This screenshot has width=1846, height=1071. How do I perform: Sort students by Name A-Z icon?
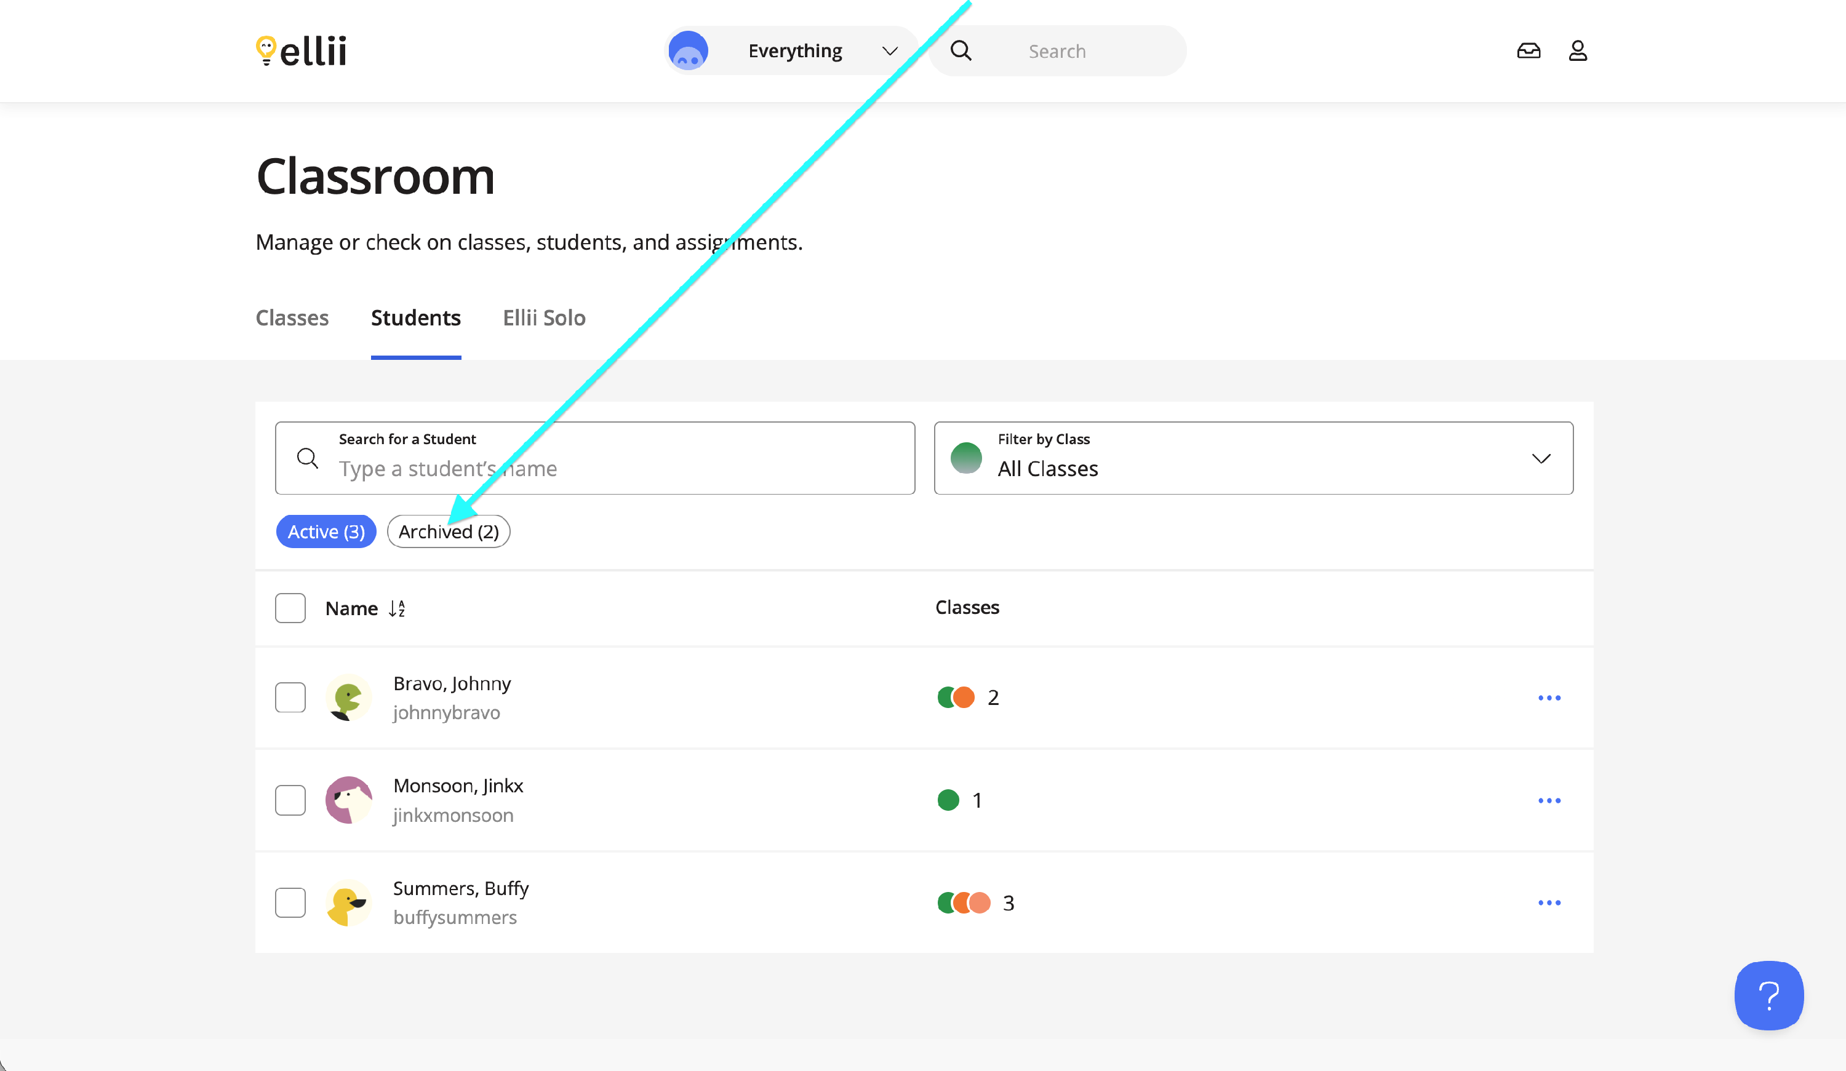click(x=397, y=608)
